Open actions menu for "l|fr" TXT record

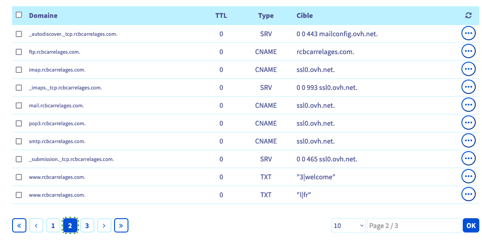click(x=468, y=194)
